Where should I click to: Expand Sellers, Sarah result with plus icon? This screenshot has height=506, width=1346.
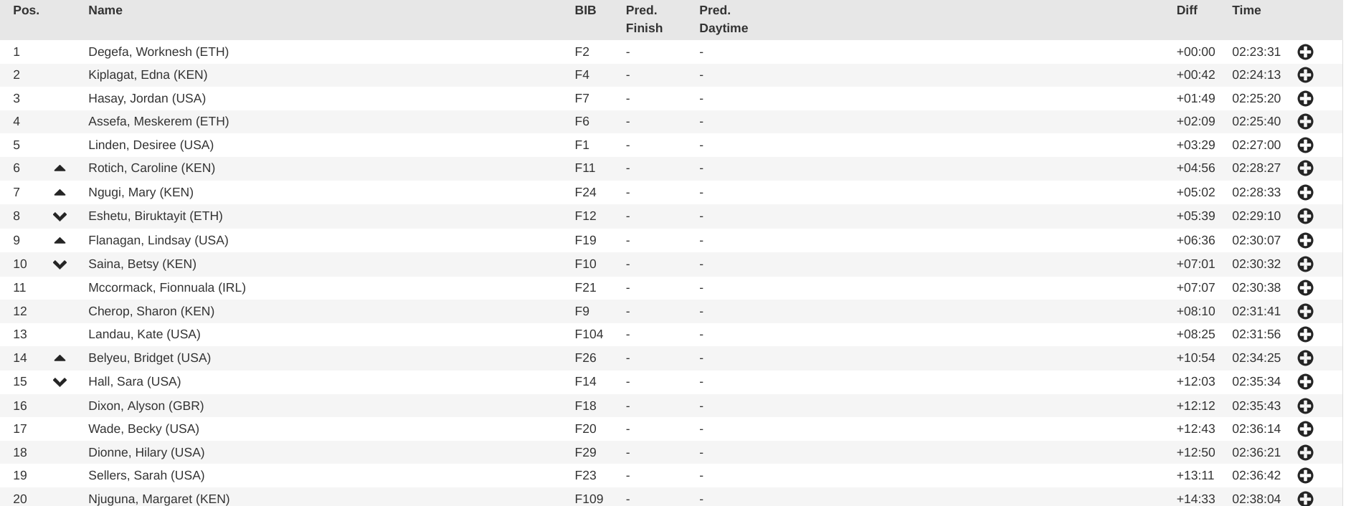(x=1305, y=475)
